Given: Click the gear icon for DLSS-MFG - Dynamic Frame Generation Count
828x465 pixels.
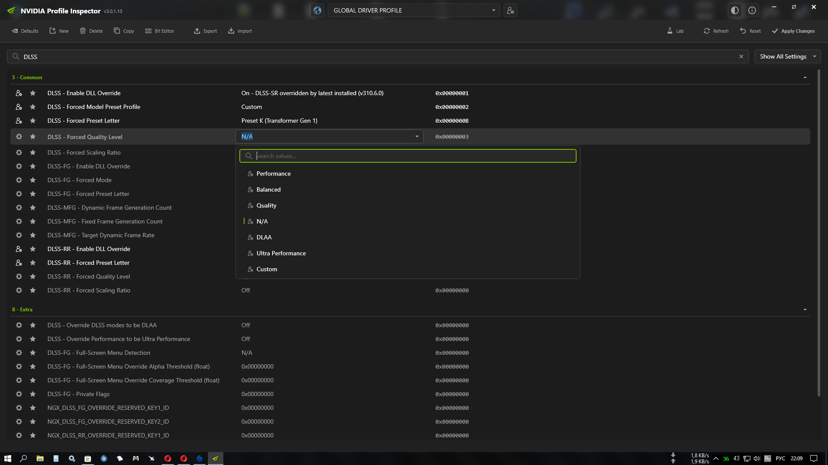Looking at the screenshot, I should pyautogui.click(x=19, y=208).
